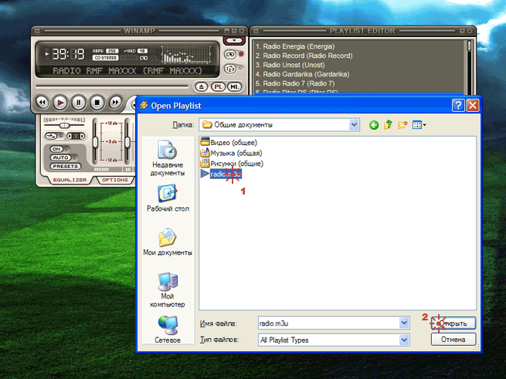Click the Открыть button

[453, 323]
